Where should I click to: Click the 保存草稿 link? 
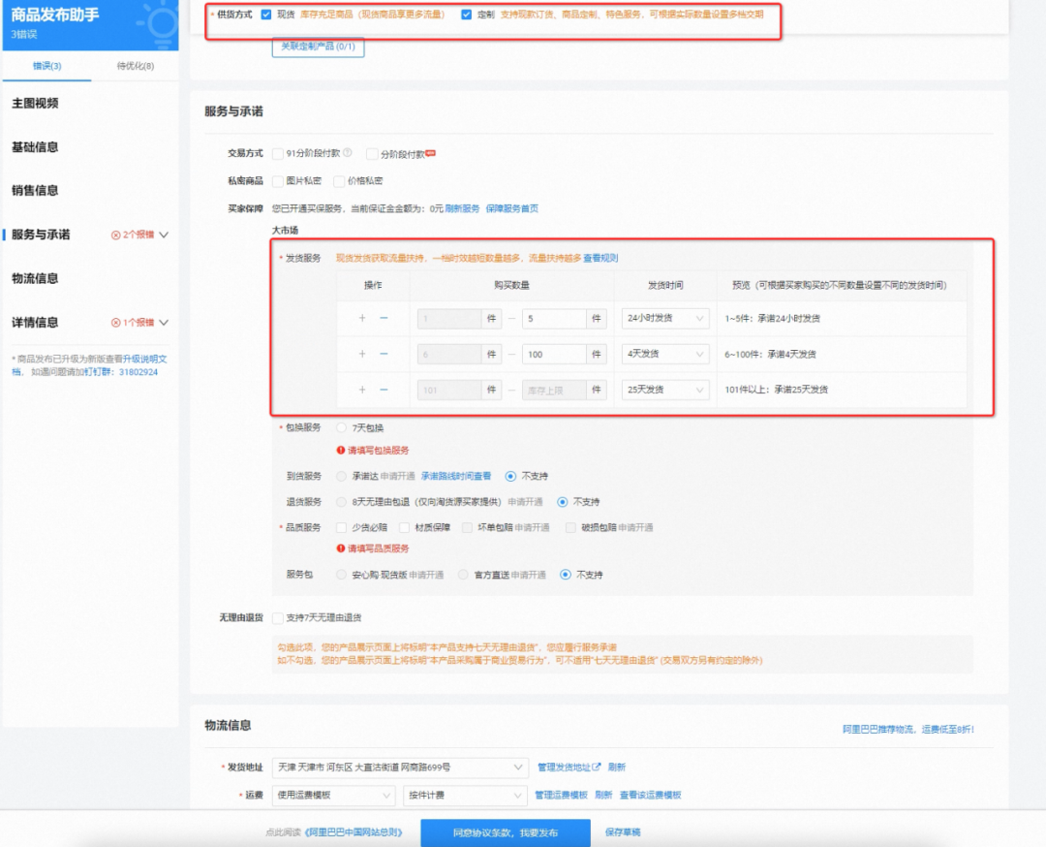623,832
